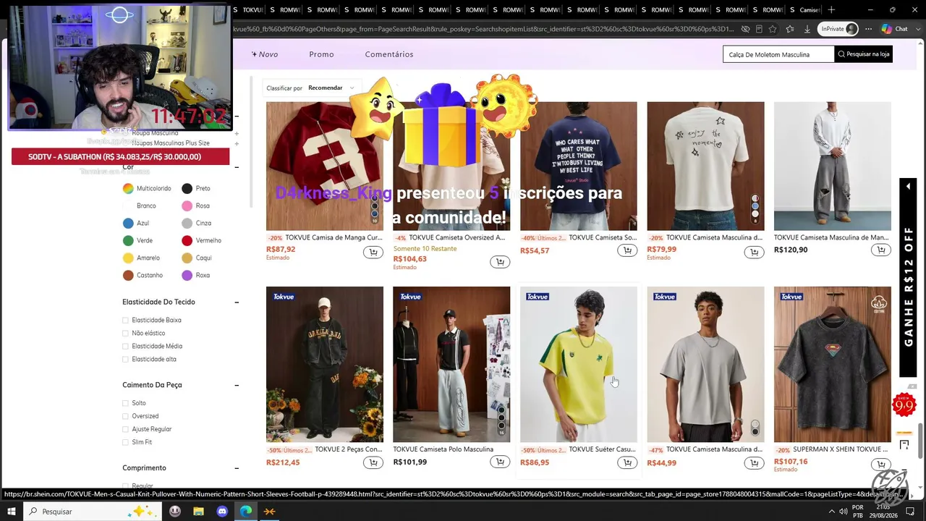Screen dimensions: 926x521
Task: Add TOKVUE 2 Peças set to cart
Action: tap(373, 462)
